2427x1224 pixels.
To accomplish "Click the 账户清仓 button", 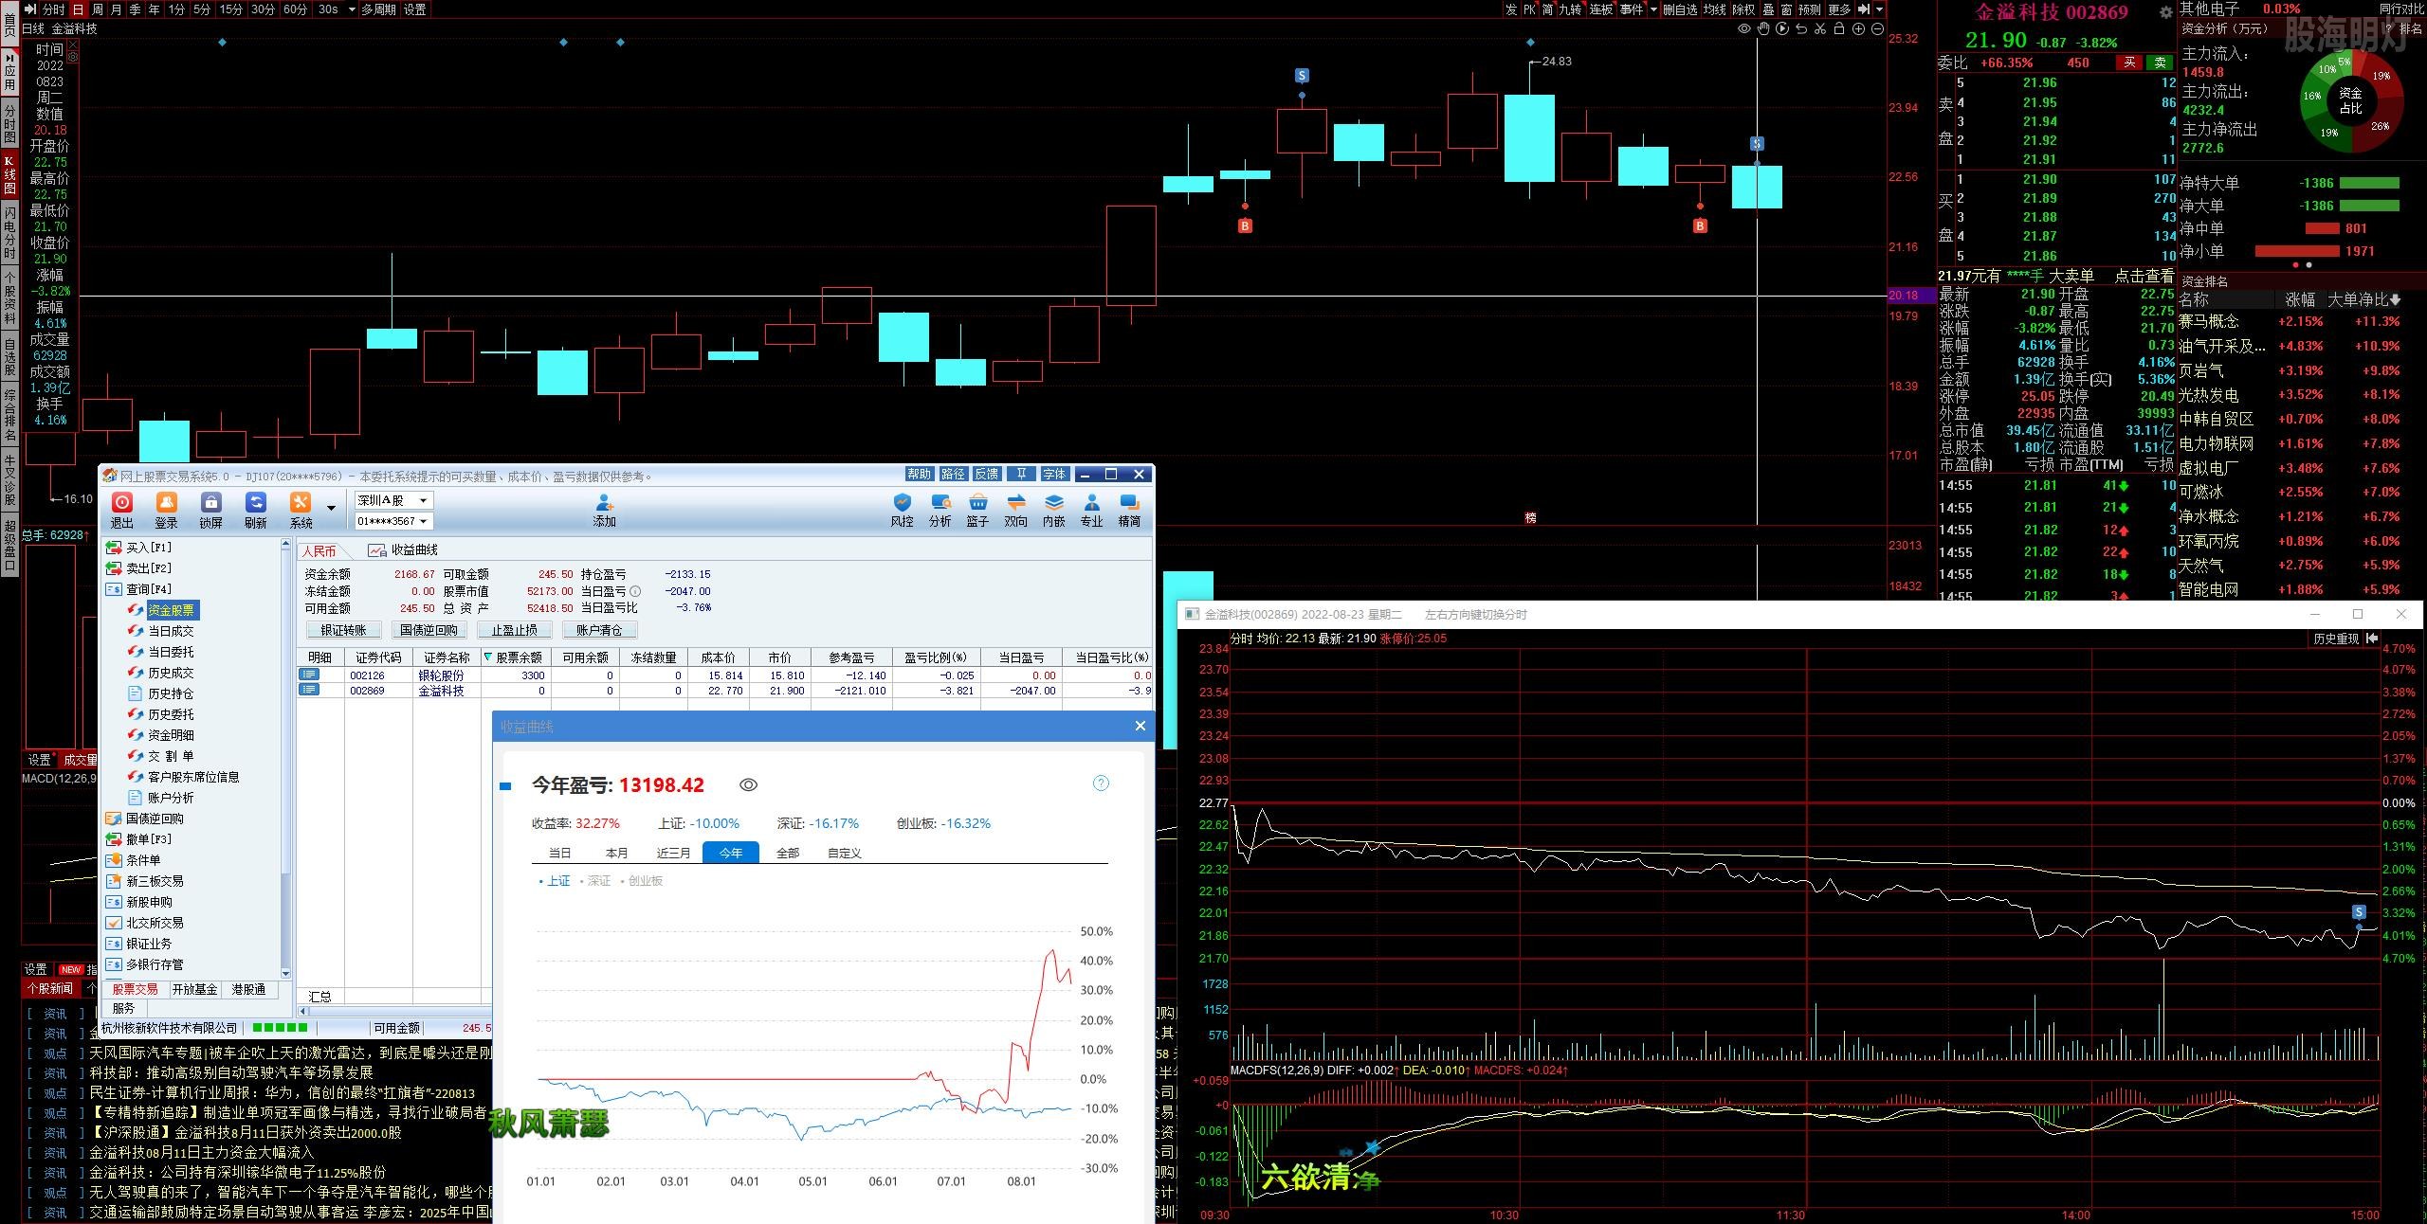I will coord(599,630).
